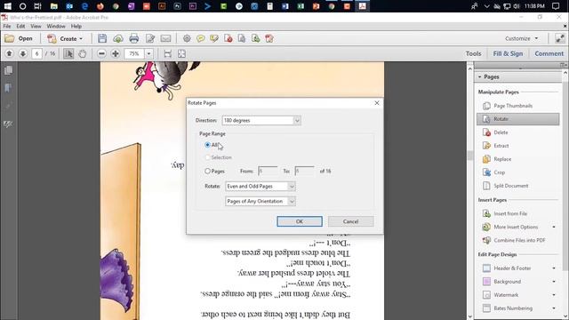Send file with the envelope icon

[165, 38]
